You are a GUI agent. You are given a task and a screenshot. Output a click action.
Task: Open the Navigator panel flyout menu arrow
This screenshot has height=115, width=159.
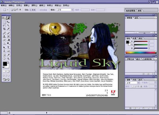pyautogui.click(x=156, y=17)
